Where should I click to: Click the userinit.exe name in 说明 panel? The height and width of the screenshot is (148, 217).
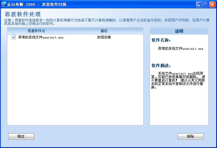click(180, 49)
